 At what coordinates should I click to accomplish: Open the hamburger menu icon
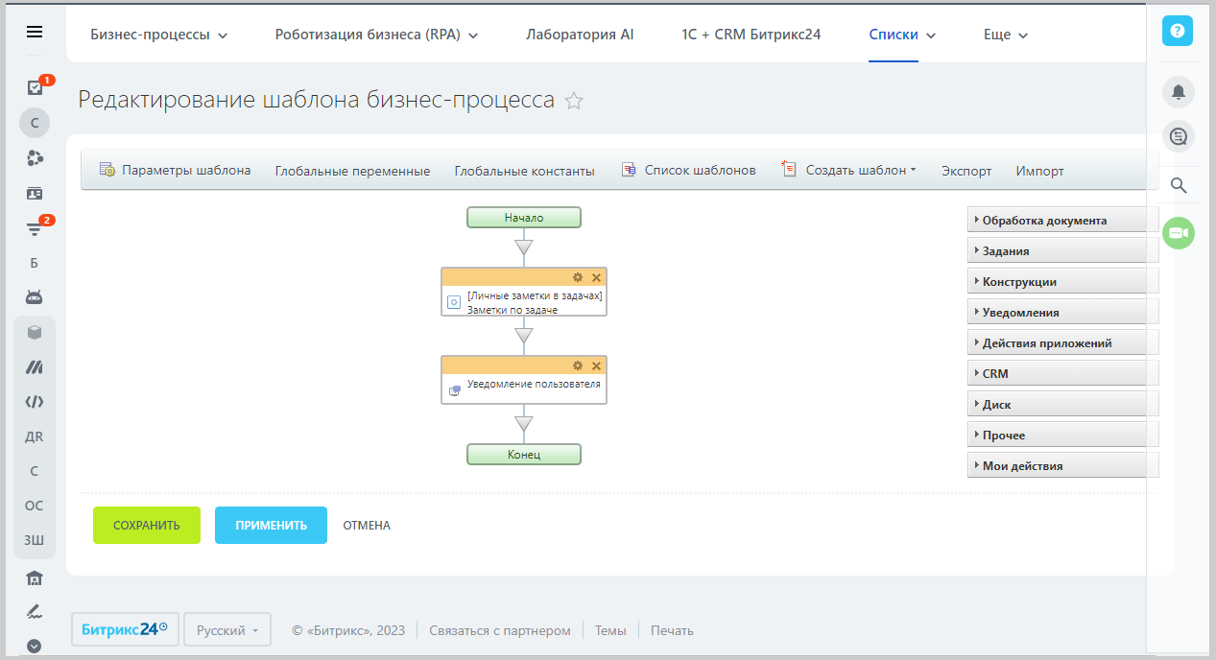pos(35,32)
